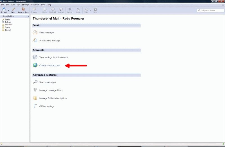225x147 pixels.
Task: Open the Tools menu
Action: [43, 5]
